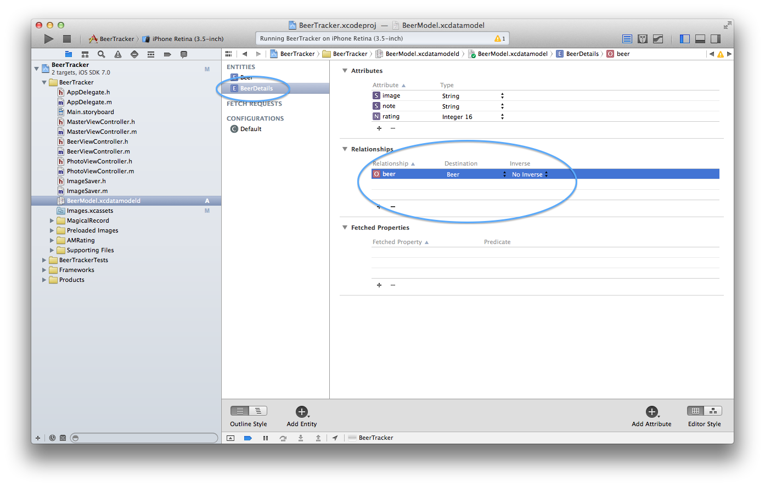Click the Add Attribute button
Image resolution: width=765 pixels, height=487 pixels.
(652, 412)
